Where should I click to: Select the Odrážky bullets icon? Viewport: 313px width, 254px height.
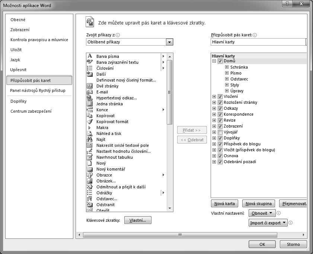90,193
